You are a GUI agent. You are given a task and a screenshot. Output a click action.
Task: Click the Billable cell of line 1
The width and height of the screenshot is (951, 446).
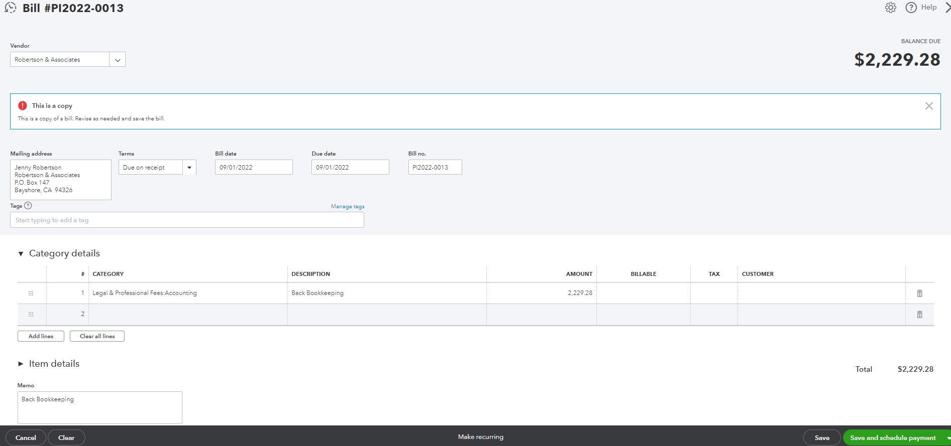pos(644,293)
